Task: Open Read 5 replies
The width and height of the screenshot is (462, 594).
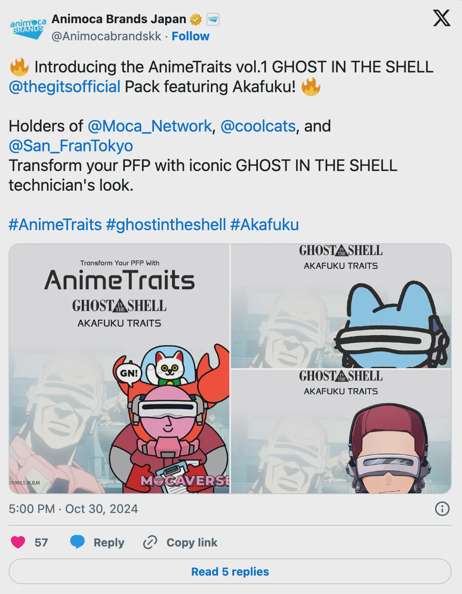Action: click(230, 571)
